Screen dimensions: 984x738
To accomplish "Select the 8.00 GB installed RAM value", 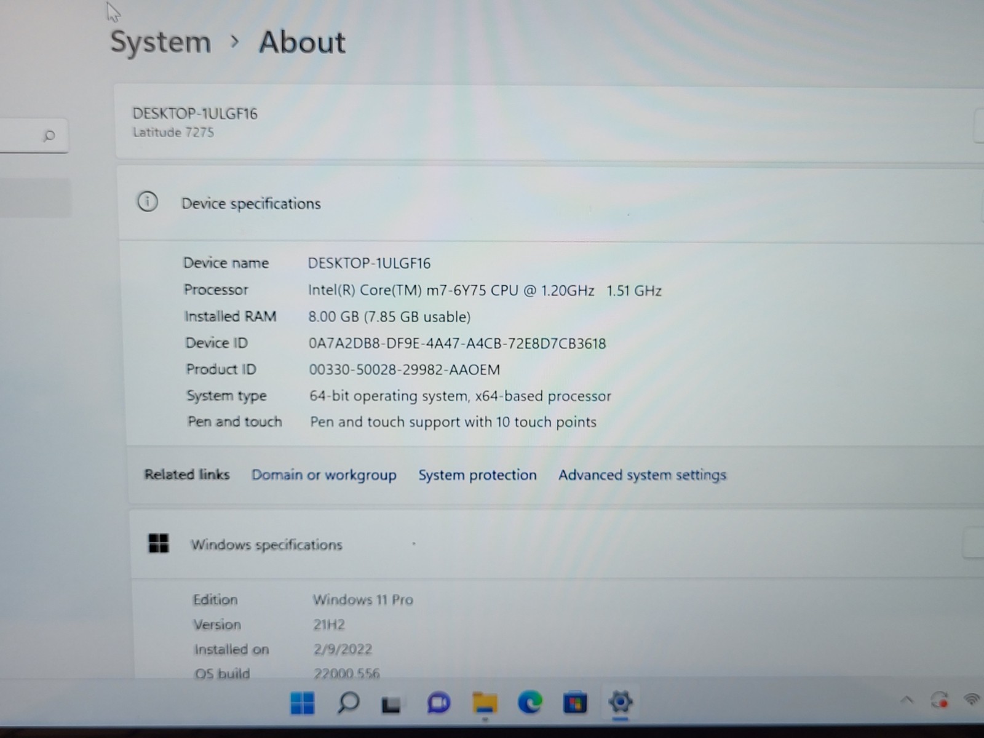I will tap(389, 317).
